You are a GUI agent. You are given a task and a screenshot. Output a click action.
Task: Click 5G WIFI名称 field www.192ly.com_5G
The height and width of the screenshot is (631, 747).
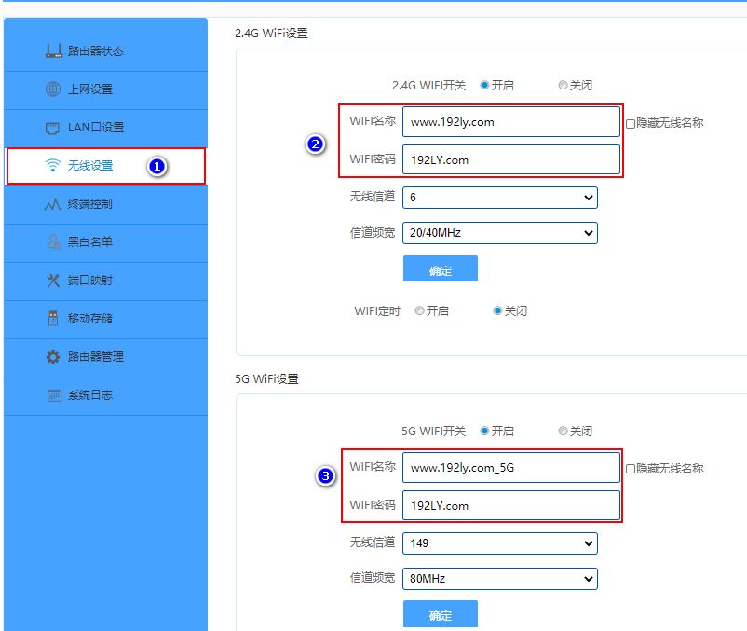[x=511, y=468]
